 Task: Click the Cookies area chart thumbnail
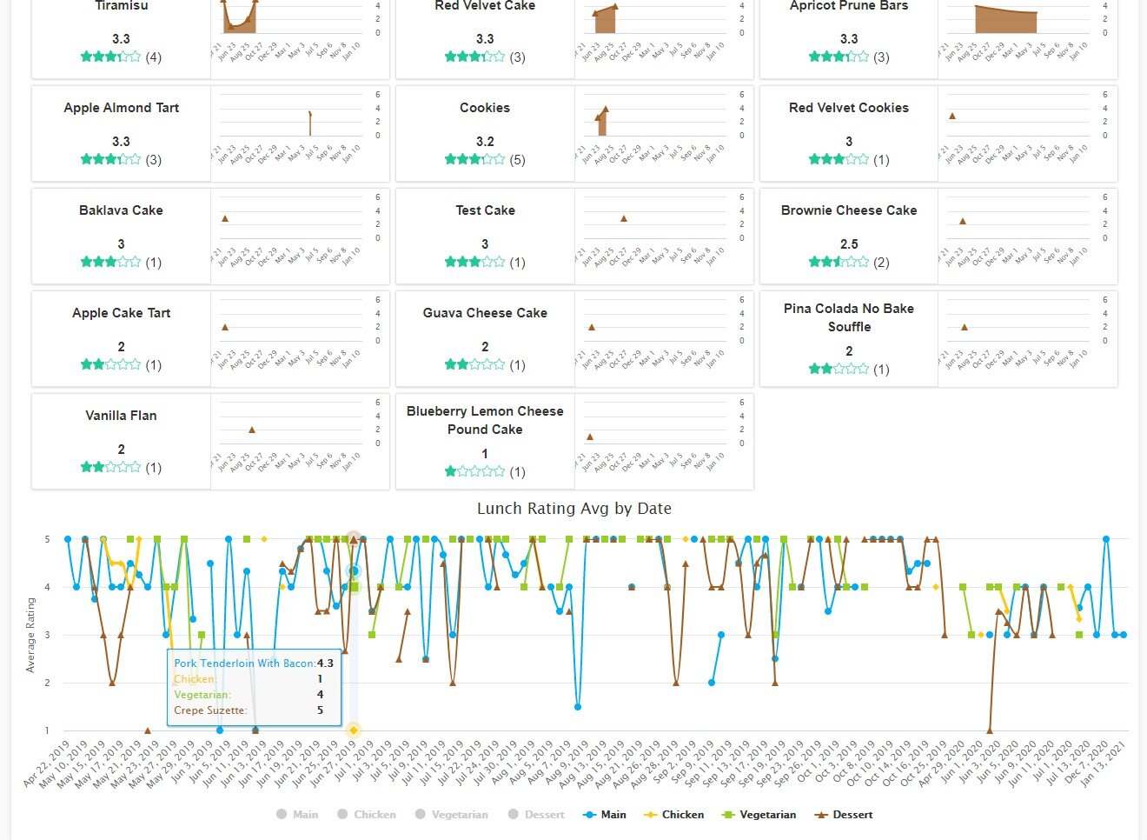tap(602, 120)
